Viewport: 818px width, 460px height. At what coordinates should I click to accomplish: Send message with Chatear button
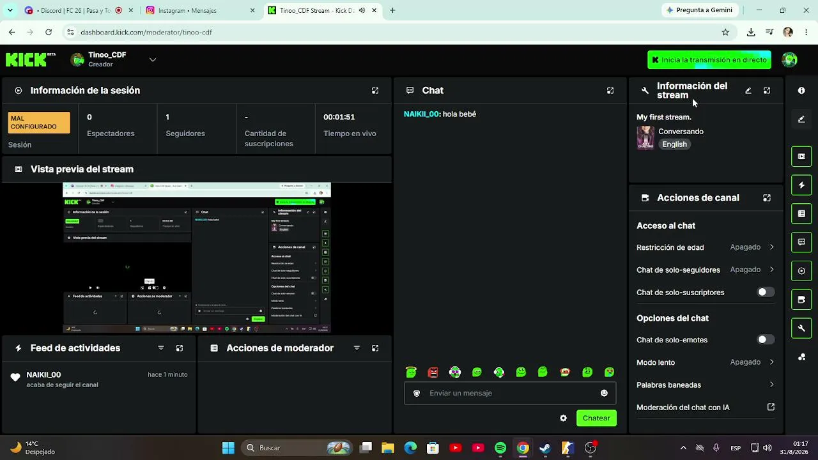click(596, 418)
